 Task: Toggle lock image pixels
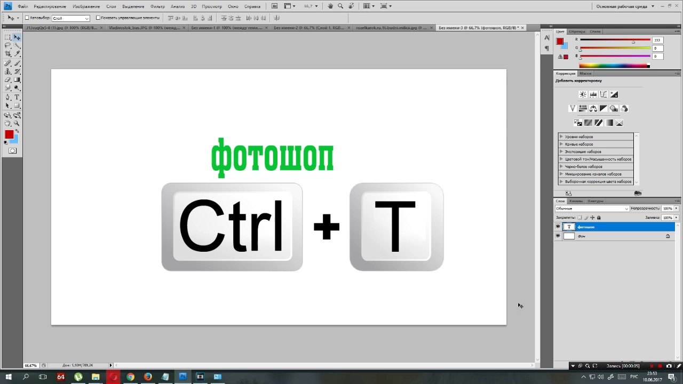point(586,218)
